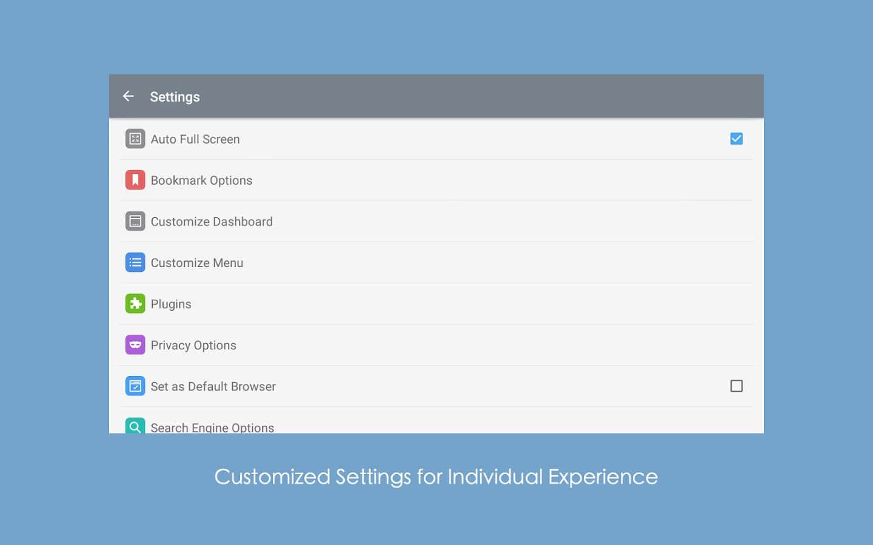The image size is (873, 545).
Task: Click the Set as Default Browser icon
Action: 135,386
